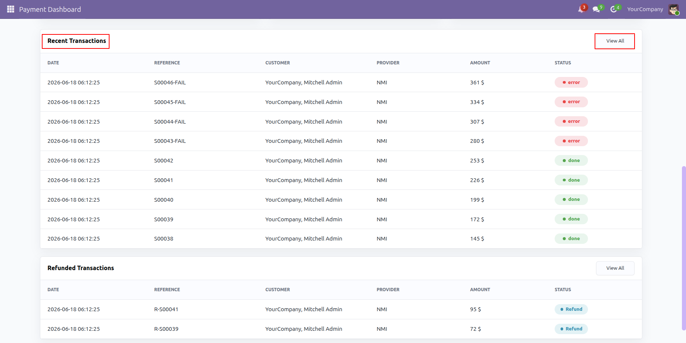Click the error status badge for S00045-FAIL

point(571,102)
